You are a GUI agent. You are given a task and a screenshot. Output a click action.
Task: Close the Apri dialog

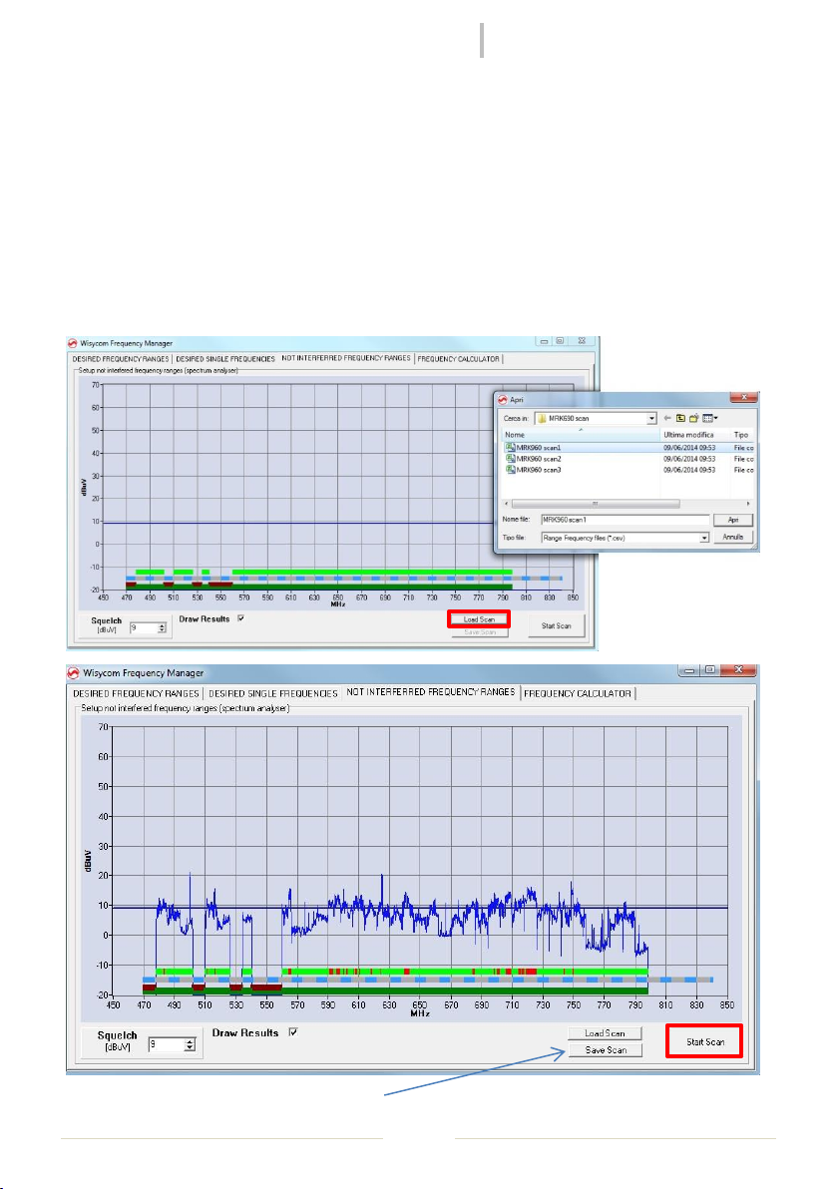coord(744,397)
